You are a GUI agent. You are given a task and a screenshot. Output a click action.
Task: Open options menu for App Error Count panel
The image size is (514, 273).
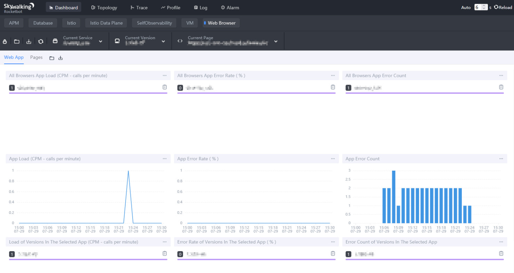pyautogui.click(x=501, y=159)
